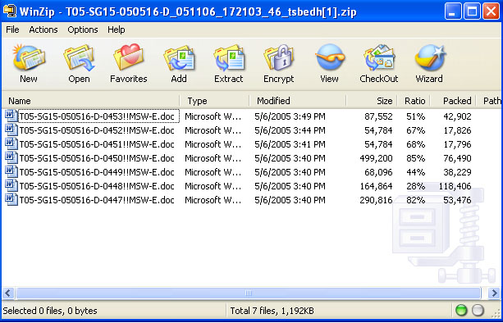Sort by the Size column header
This screenshot has width=503, height=323.
[x=372, y=101]
